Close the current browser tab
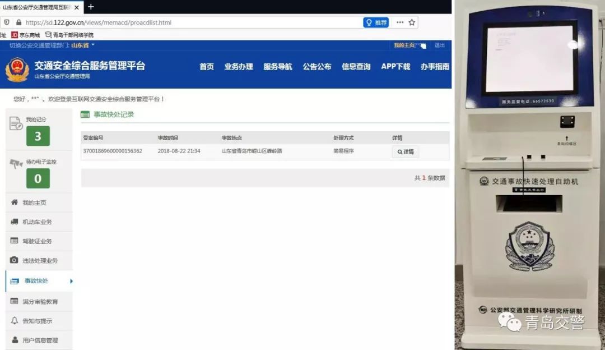Image resolution: width=605 pixels, height=350 pixels. 77,7
